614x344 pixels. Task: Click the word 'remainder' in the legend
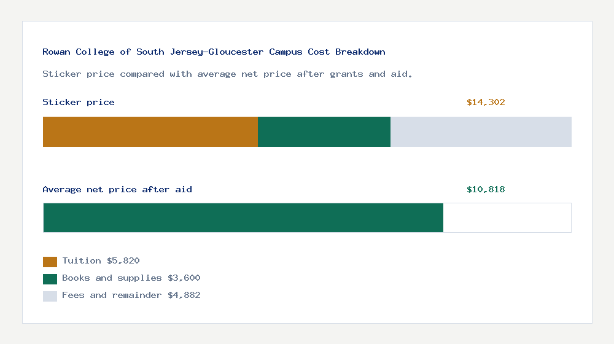tap(137, 295)
